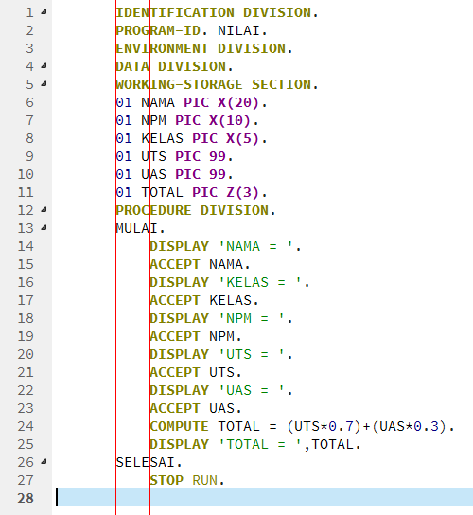Image resolution: width=473 pixels, height=515 pixels.
Task: Click on 01 NPM PIC X(10) declaration
Action: [187, 120]
